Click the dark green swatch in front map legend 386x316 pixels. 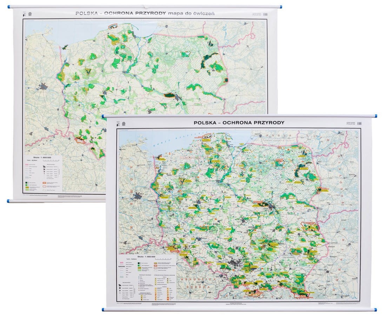tap(139, 263)
